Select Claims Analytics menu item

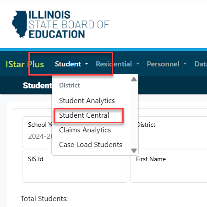click(x=85, y=130)
